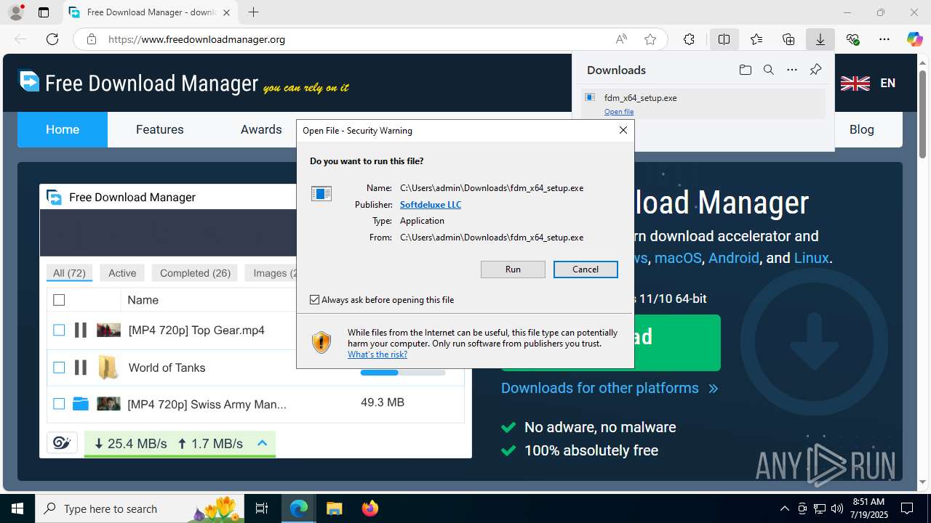Viewport: 931px width, 523px height.
Task: Open the volume tray icon
Action: tap(836, 508)
